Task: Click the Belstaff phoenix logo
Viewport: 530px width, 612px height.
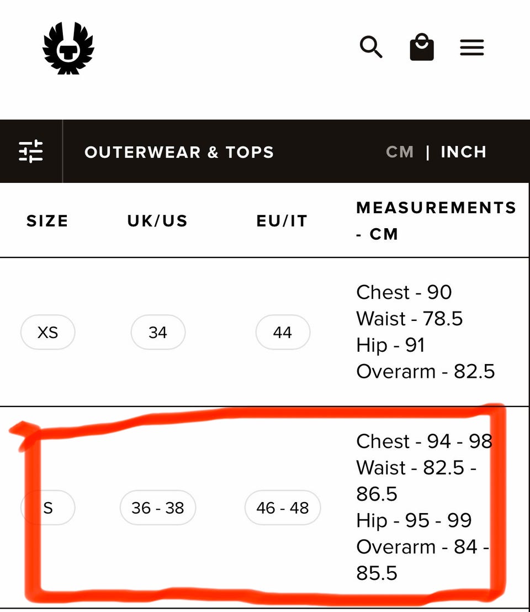Action: coord(68,48)
